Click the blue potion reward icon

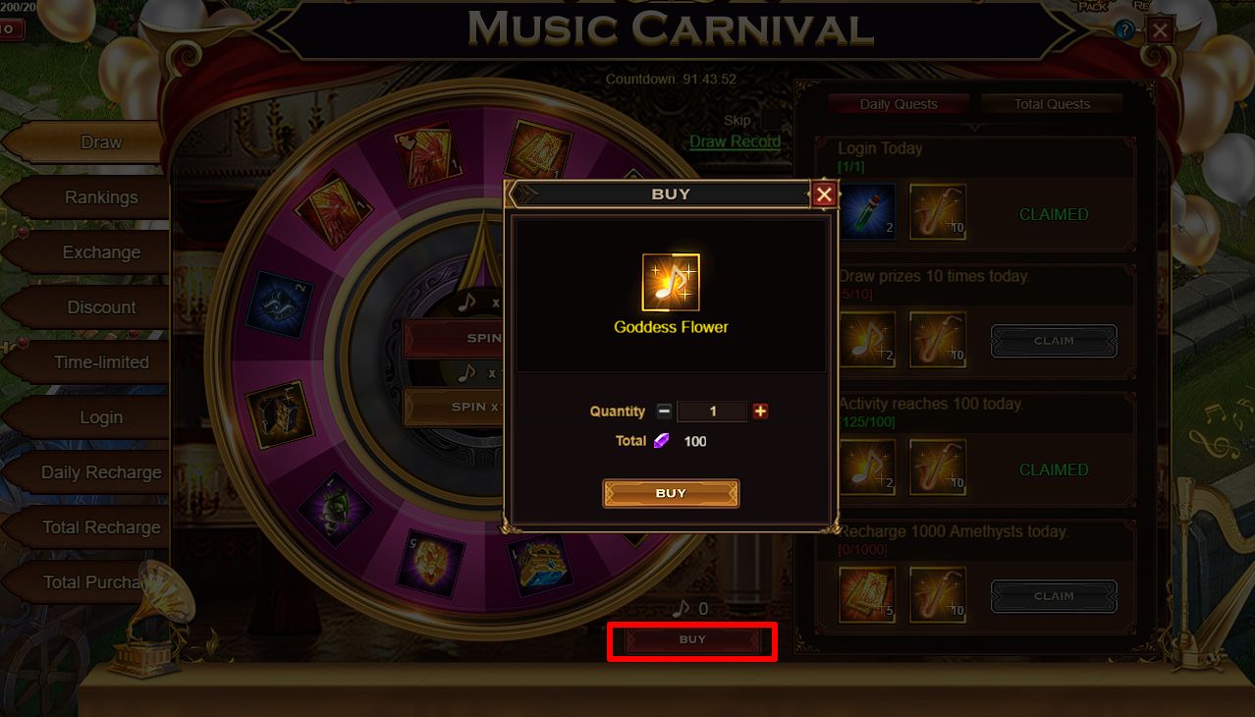click(x=867, y=212)
